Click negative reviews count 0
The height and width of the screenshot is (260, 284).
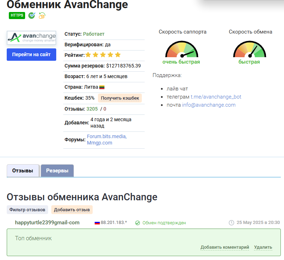105,109
